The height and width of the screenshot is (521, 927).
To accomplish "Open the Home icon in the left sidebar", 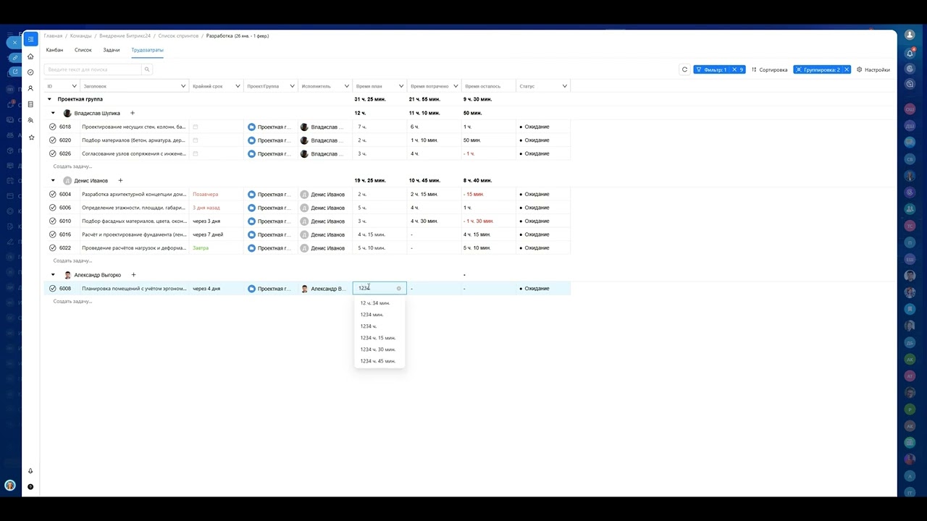I will coord(30,56).
